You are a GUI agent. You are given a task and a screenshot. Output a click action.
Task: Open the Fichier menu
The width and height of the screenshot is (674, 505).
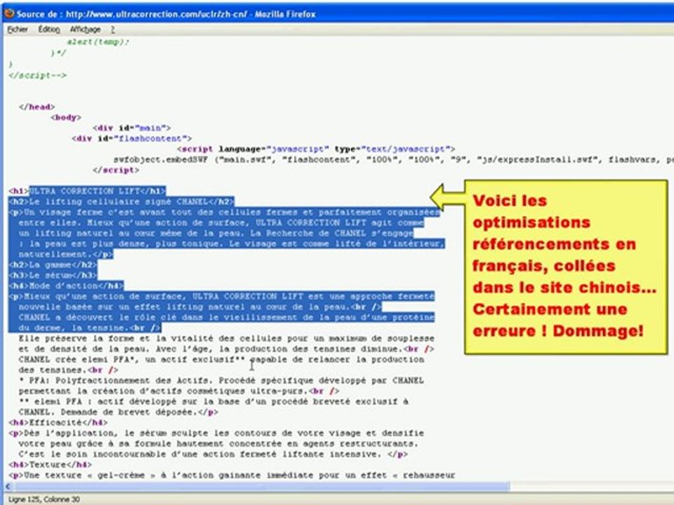tap(17, 29)
